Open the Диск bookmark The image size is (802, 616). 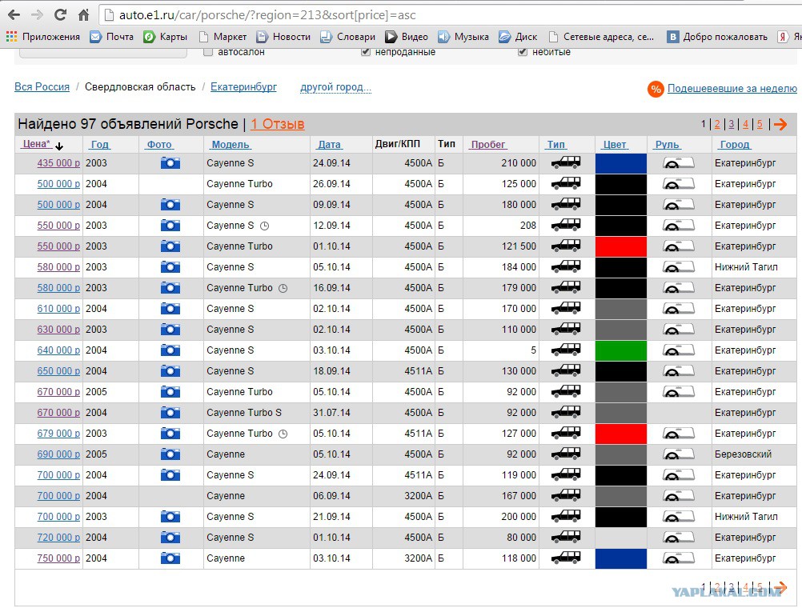(x=518, y=37)
